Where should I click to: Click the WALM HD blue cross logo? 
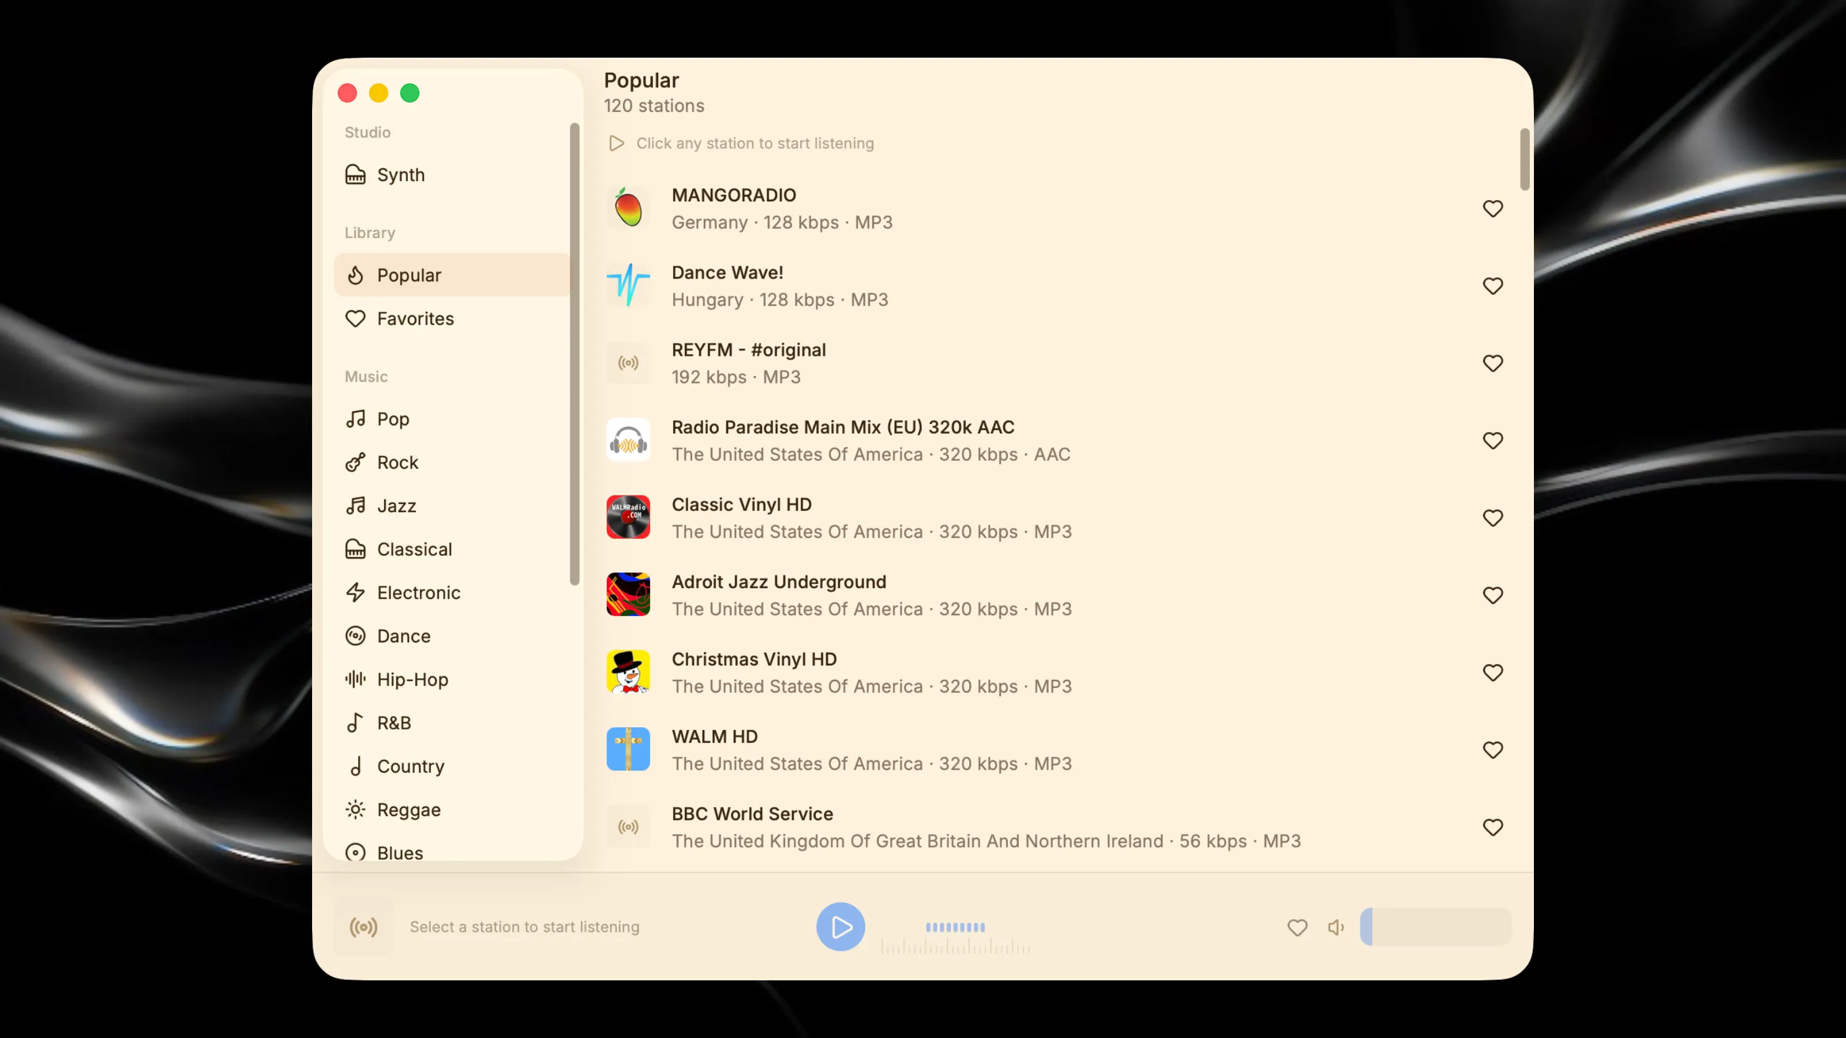point(628,750)
